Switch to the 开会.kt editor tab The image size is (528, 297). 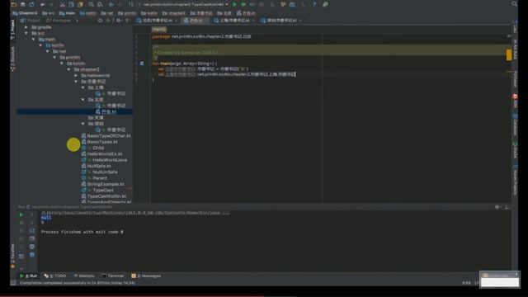[196, 21]
